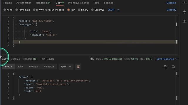Screen dimensions: 188x105
Task: Open the response JSON format dropdown
Action: coord(66,67)
